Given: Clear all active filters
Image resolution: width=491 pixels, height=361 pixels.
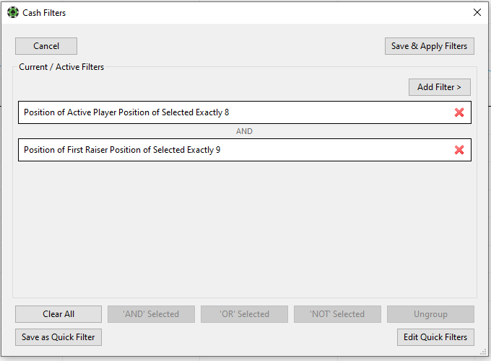Looking at the screenshot, I should pos(58,314).
